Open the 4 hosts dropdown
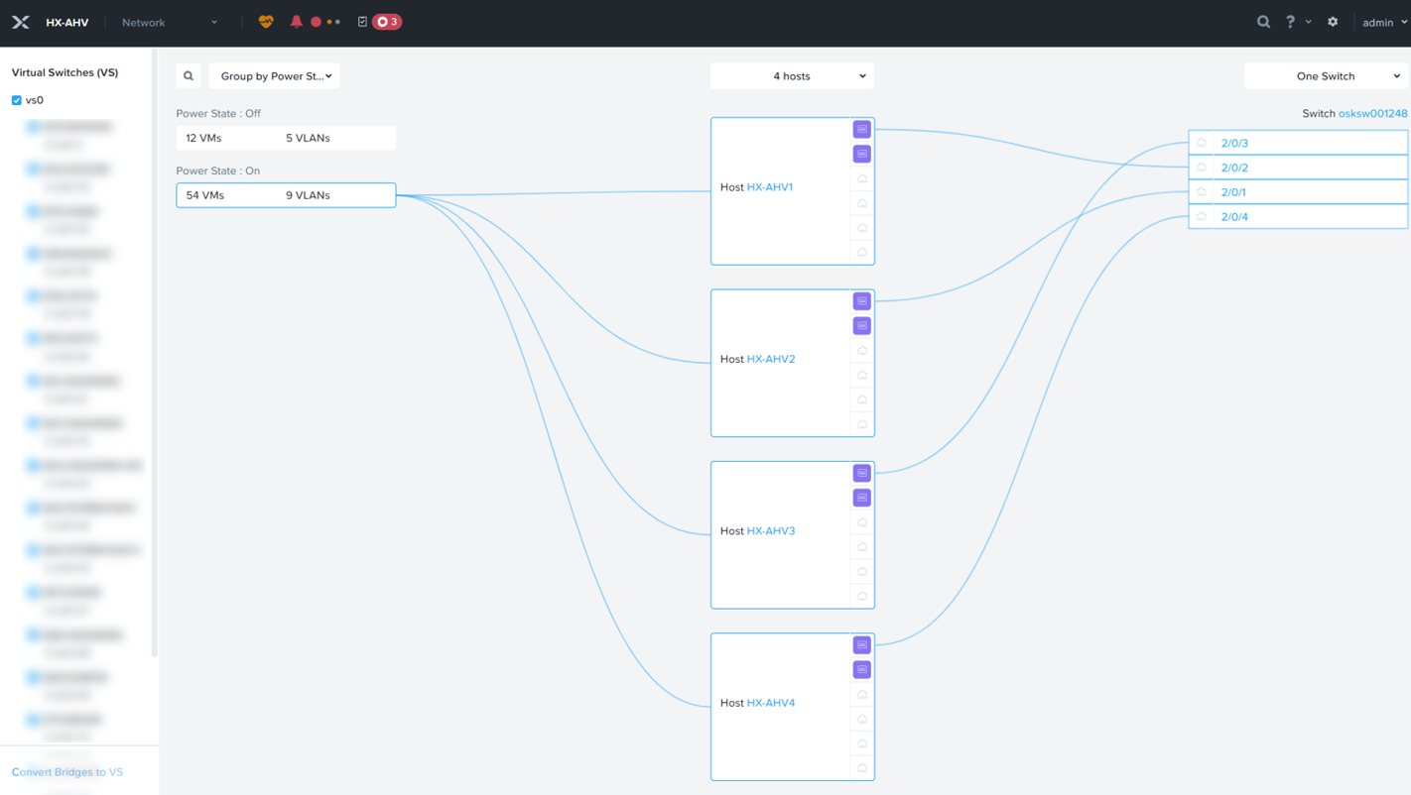This screenshot has height=795, width=1411. tap(792, 76)
